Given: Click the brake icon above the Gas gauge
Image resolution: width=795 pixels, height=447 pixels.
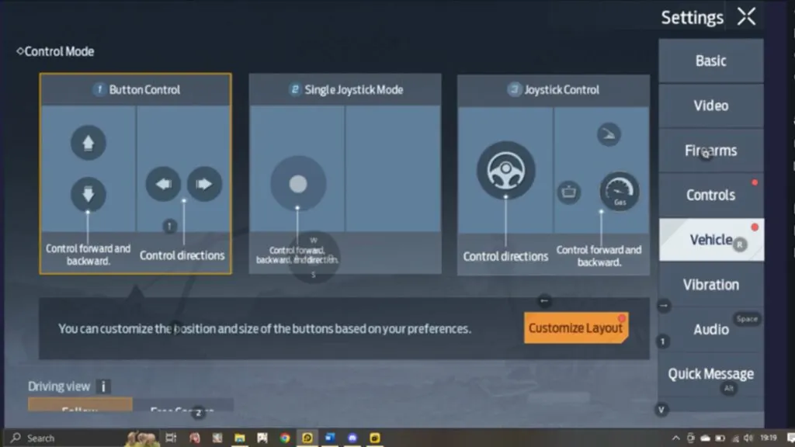Looking at the screenshot, I should click(609, 134).
